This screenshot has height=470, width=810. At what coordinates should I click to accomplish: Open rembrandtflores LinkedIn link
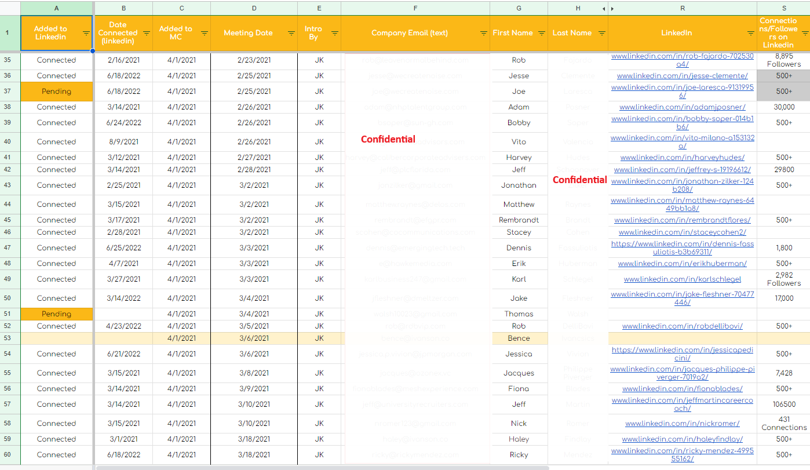pos(683,220)
